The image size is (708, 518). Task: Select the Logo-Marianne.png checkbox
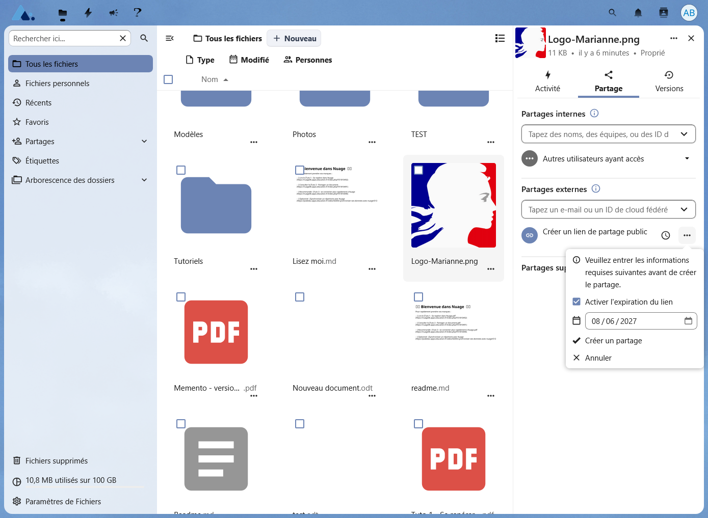tap(418, 170)
